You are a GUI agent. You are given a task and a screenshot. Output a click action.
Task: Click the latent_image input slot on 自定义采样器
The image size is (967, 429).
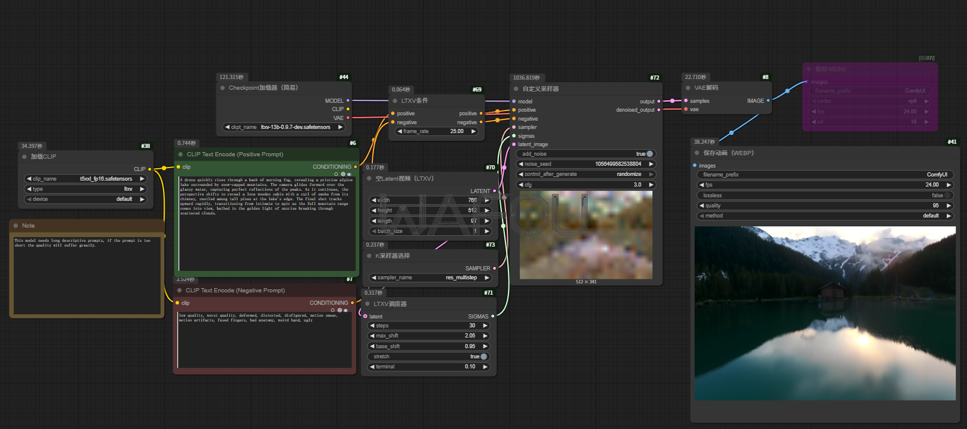point(514,144)
